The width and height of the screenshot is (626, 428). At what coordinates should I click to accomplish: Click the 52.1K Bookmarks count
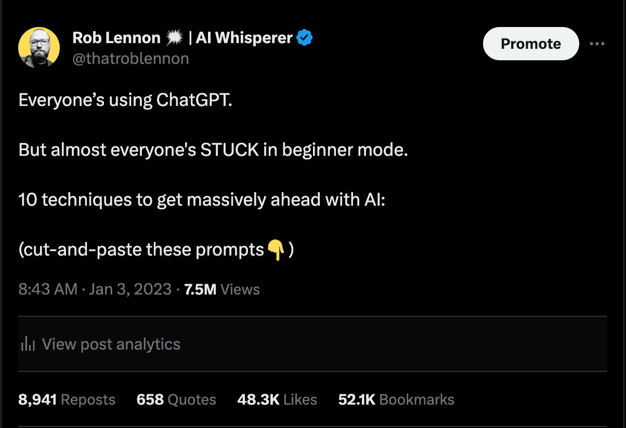click(x=396, y=399)
